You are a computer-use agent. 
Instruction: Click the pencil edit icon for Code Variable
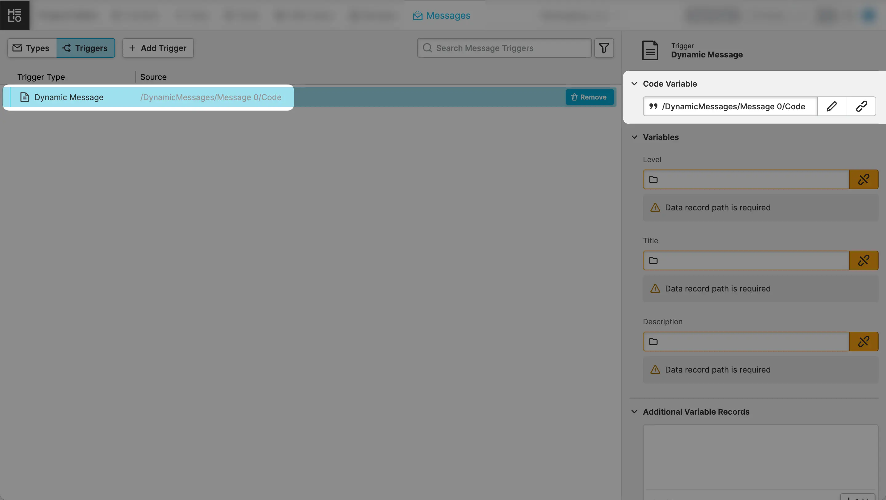[x=832, y=107]
